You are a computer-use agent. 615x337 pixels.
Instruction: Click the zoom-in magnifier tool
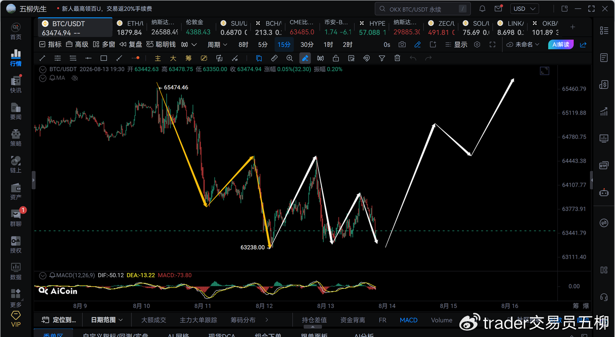(290, 58)
